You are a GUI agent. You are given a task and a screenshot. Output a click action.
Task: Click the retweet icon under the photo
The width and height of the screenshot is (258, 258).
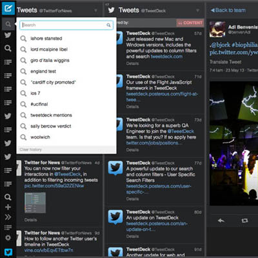[x=244, y=221]
